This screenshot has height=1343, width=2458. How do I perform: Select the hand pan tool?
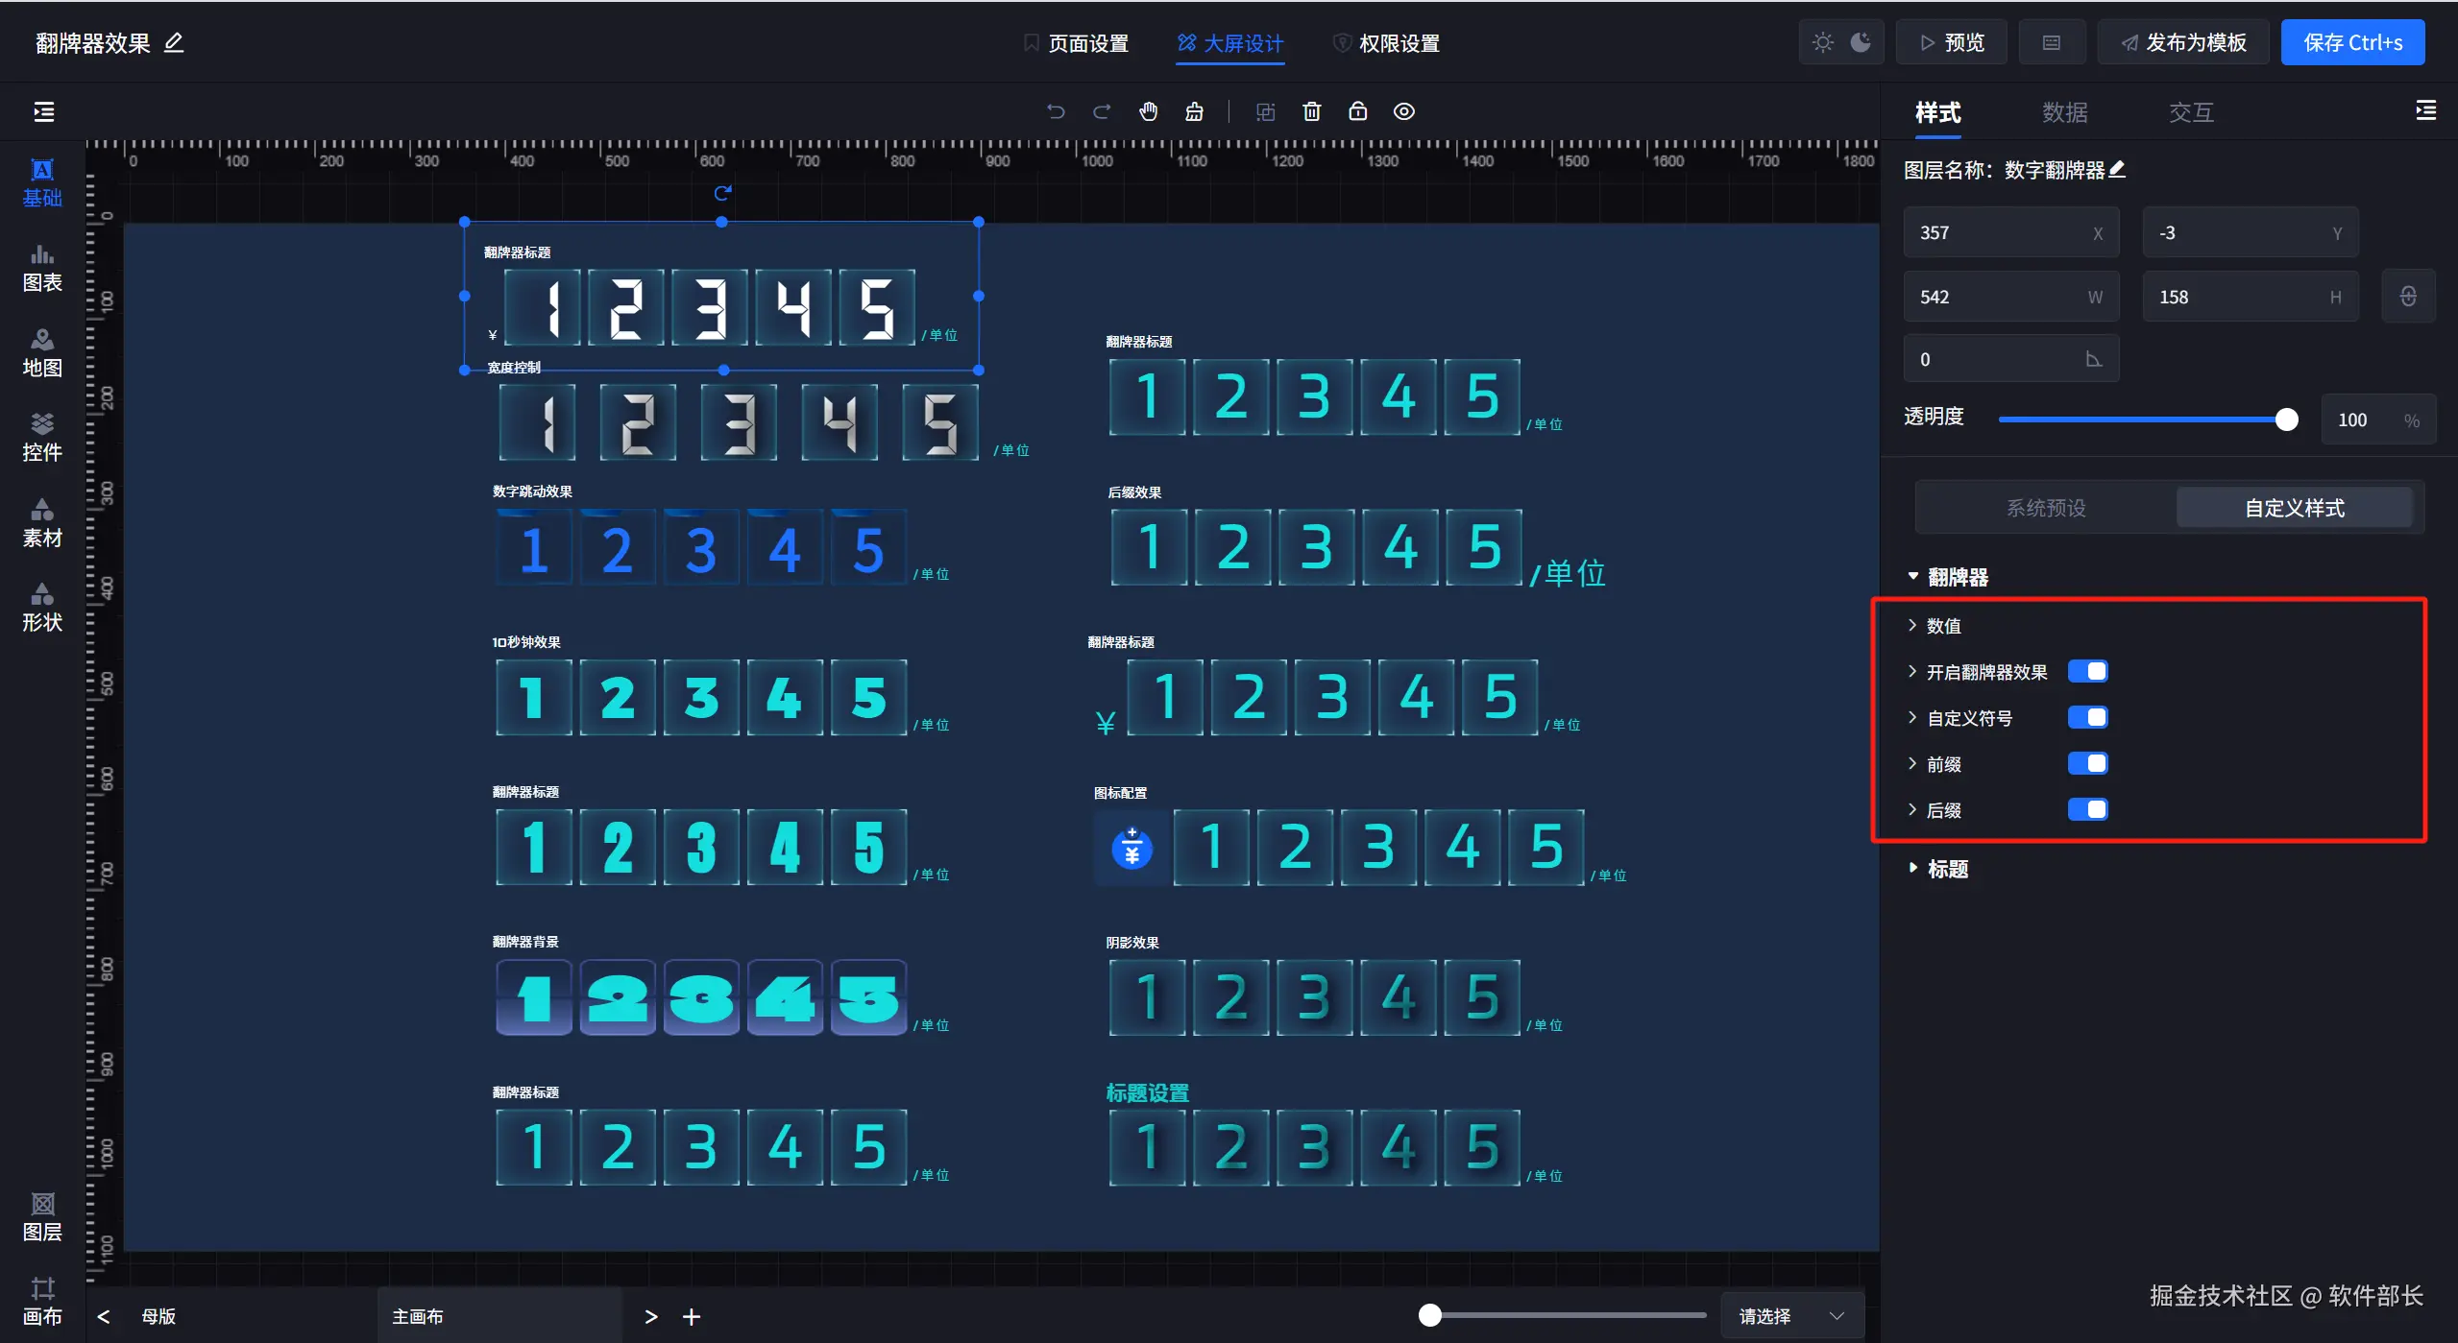[x=1148, y=111]
